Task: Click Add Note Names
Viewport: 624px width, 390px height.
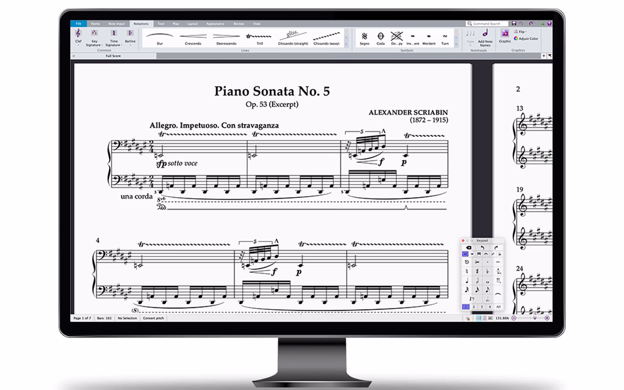Action: [485, 37]
